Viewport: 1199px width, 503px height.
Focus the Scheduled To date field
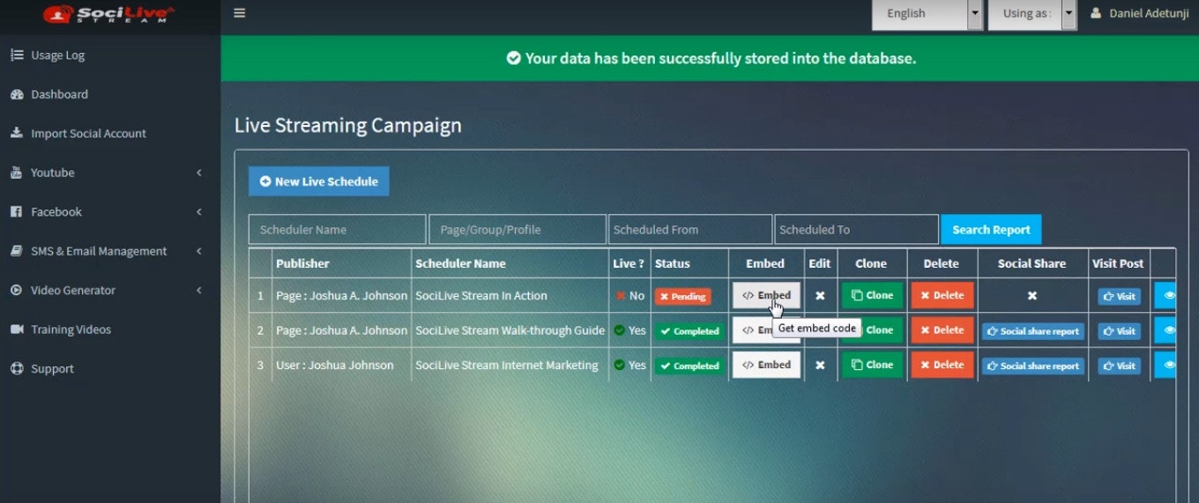[856, 229]
